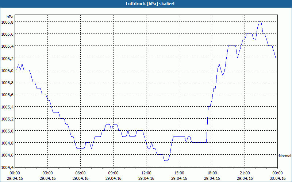Screen dimensions: 292x182
Task: Select the hPa unit label on axis
Action: click(x=10, y=17)
